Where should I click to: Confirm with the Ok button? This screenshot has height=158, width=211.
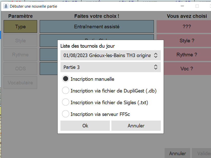pyautogui.click(x=85, y=126)
